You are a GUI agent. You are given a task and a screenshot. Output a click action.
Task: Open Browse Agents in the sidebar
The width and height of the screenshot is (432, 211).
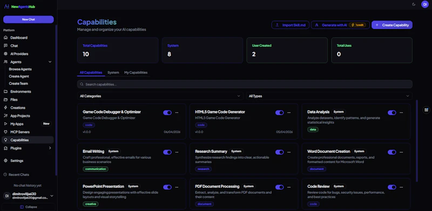pos(21,69)
